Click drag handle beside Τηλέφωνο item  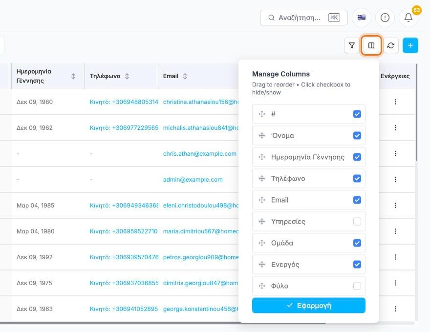click(262, 179)
